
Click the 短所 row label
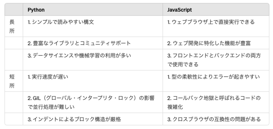click(x=12, y=81)
